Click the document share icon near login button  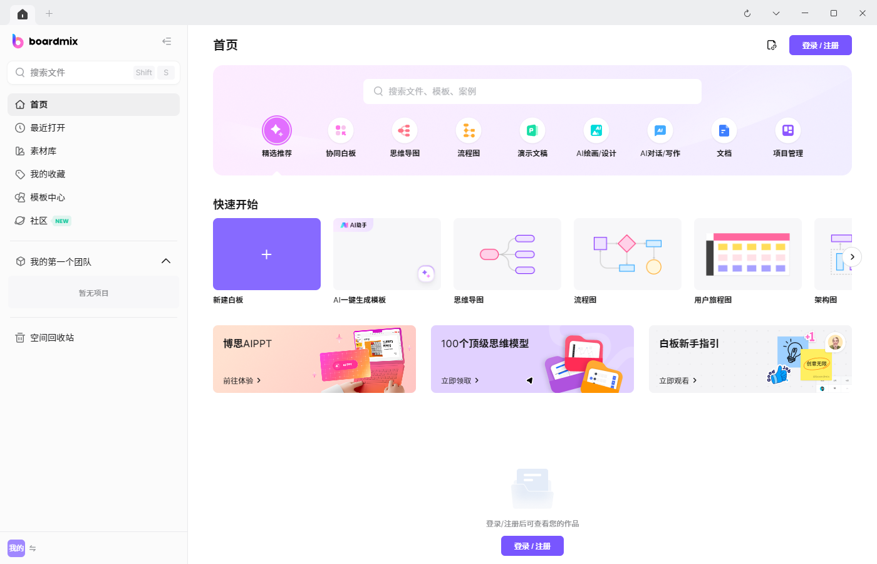click(771, 44)
